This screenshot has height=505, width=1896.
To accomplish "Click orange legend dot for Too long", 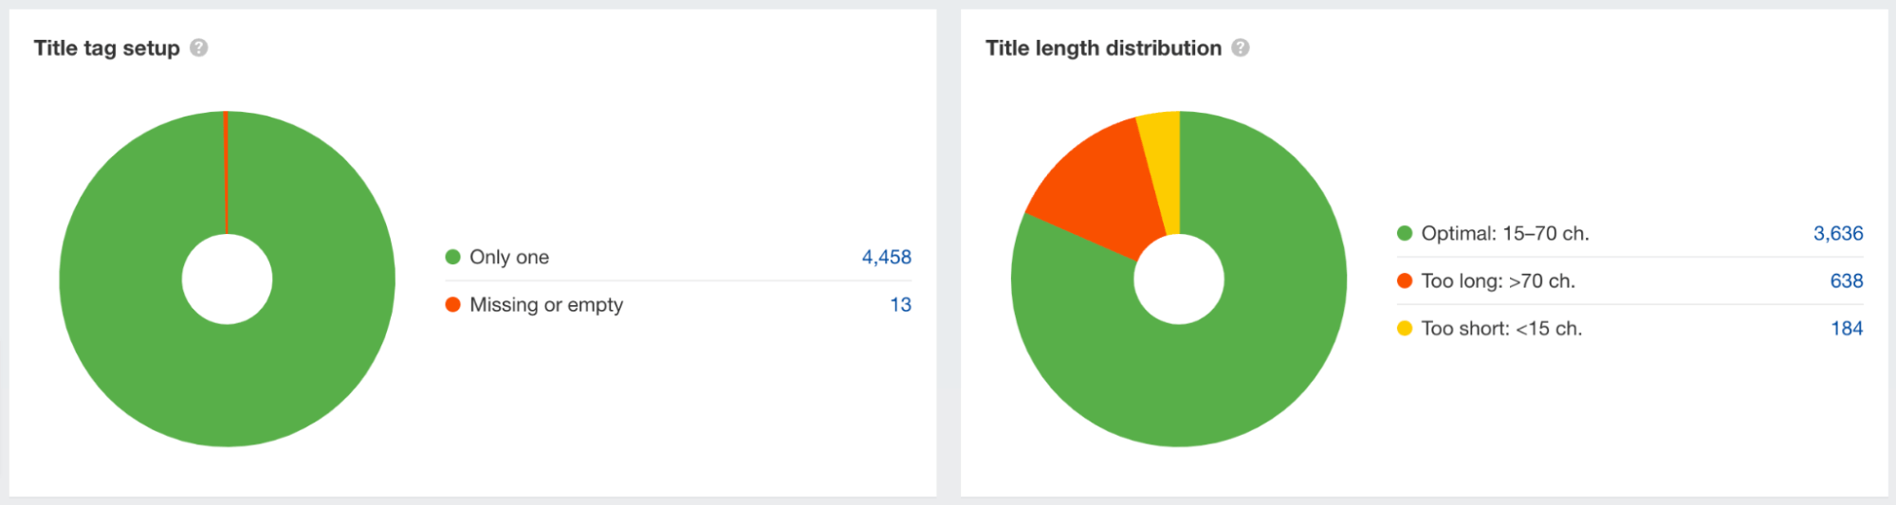I will pos(1405,280).
